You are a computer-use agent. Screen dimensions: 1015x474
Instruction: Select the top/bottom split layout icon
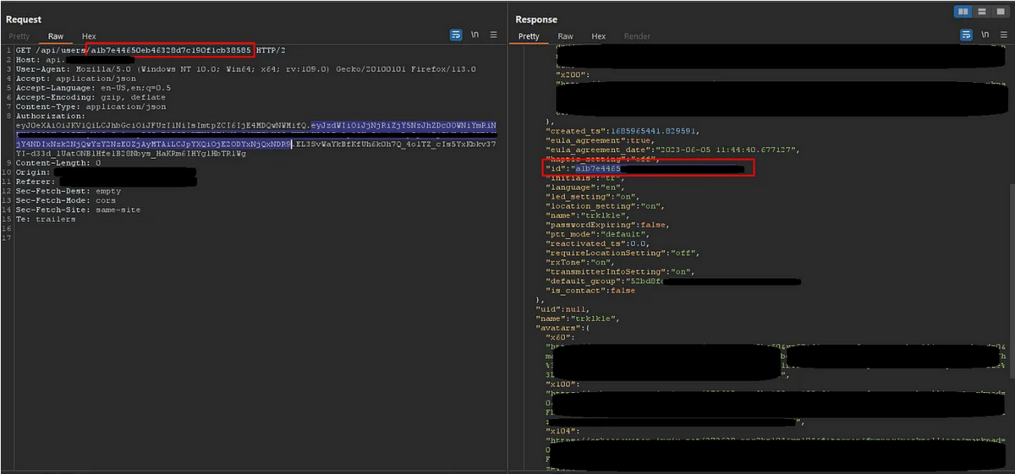(981, 11)
